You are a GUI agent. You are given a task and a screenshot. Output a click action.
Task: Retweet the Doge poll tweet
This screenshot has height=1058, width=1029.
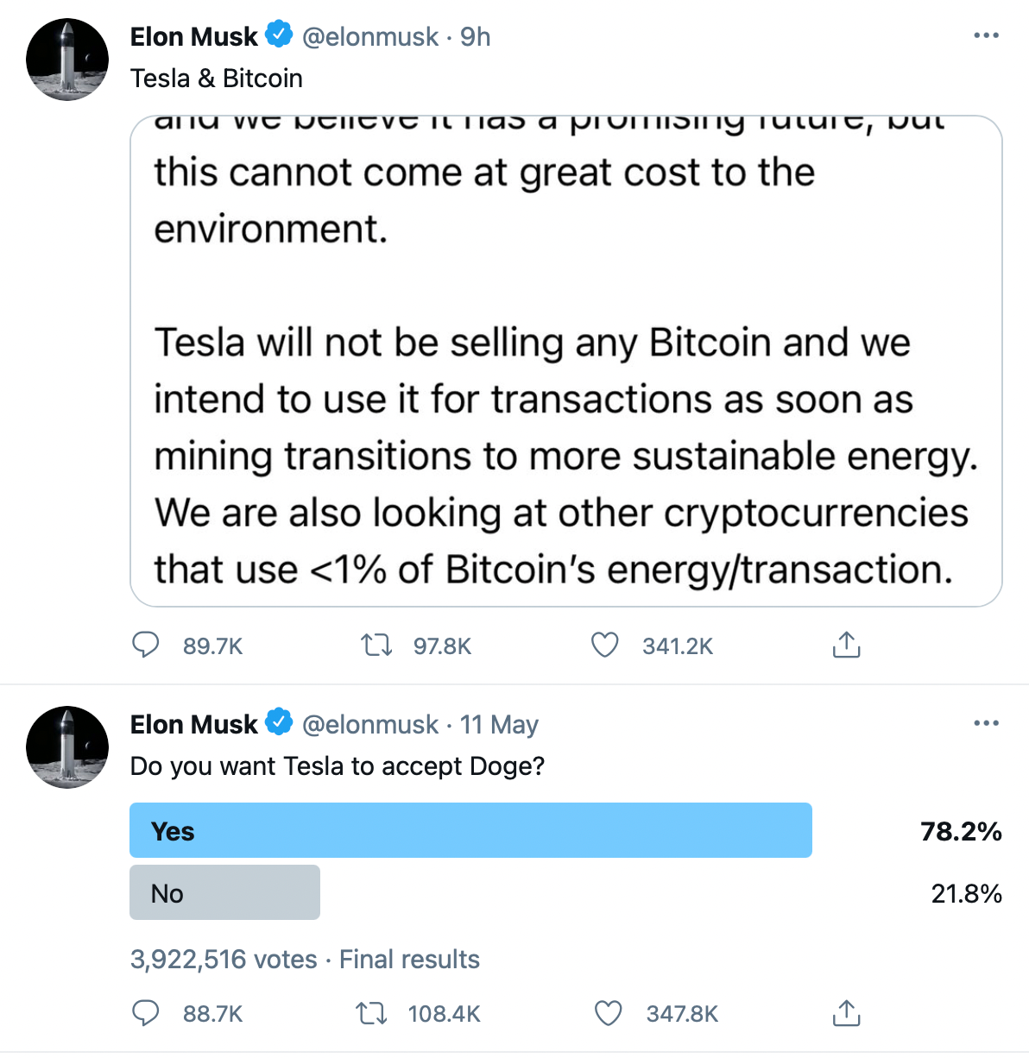(372, 1012)
